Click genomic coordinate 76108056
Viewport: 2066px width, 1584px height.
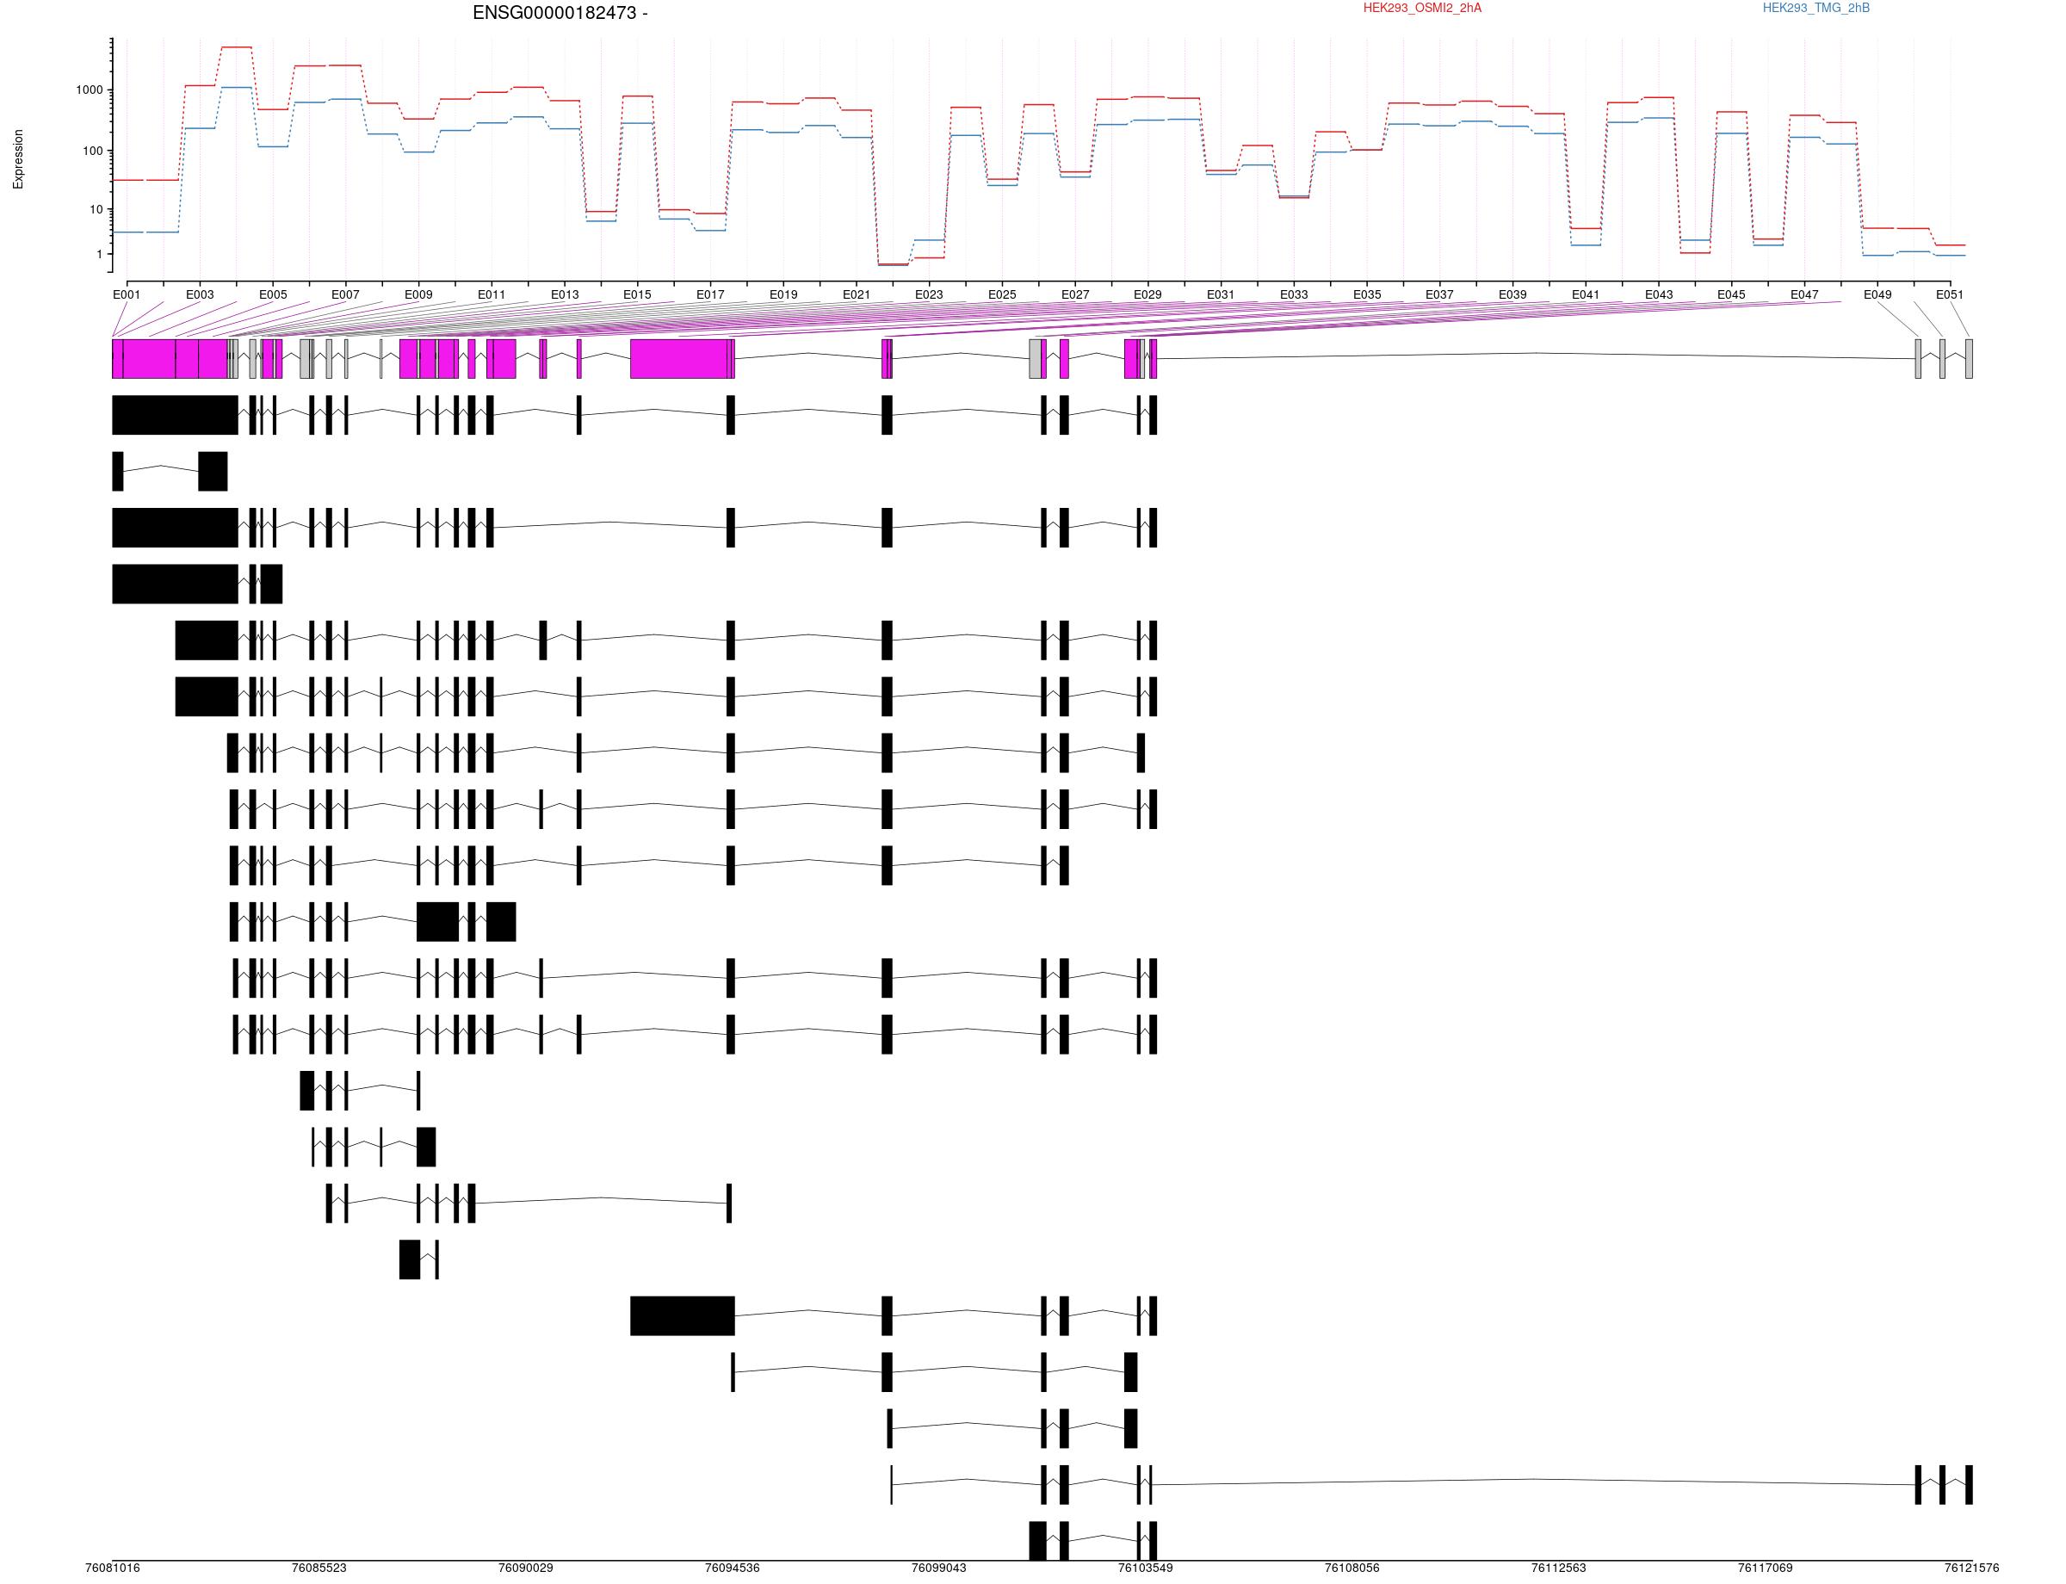1352,1568
